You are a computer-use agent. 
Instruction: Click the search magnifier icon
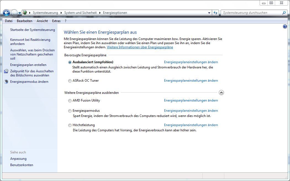pyautogui.click(x=284, y=13)
